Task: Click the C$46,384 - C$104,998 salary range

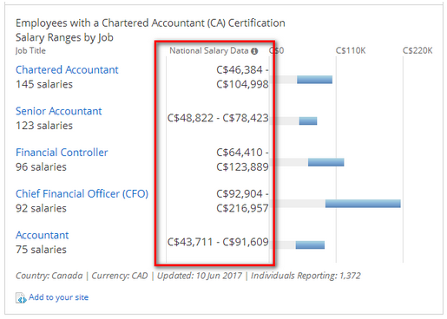Action: point(242,77)
